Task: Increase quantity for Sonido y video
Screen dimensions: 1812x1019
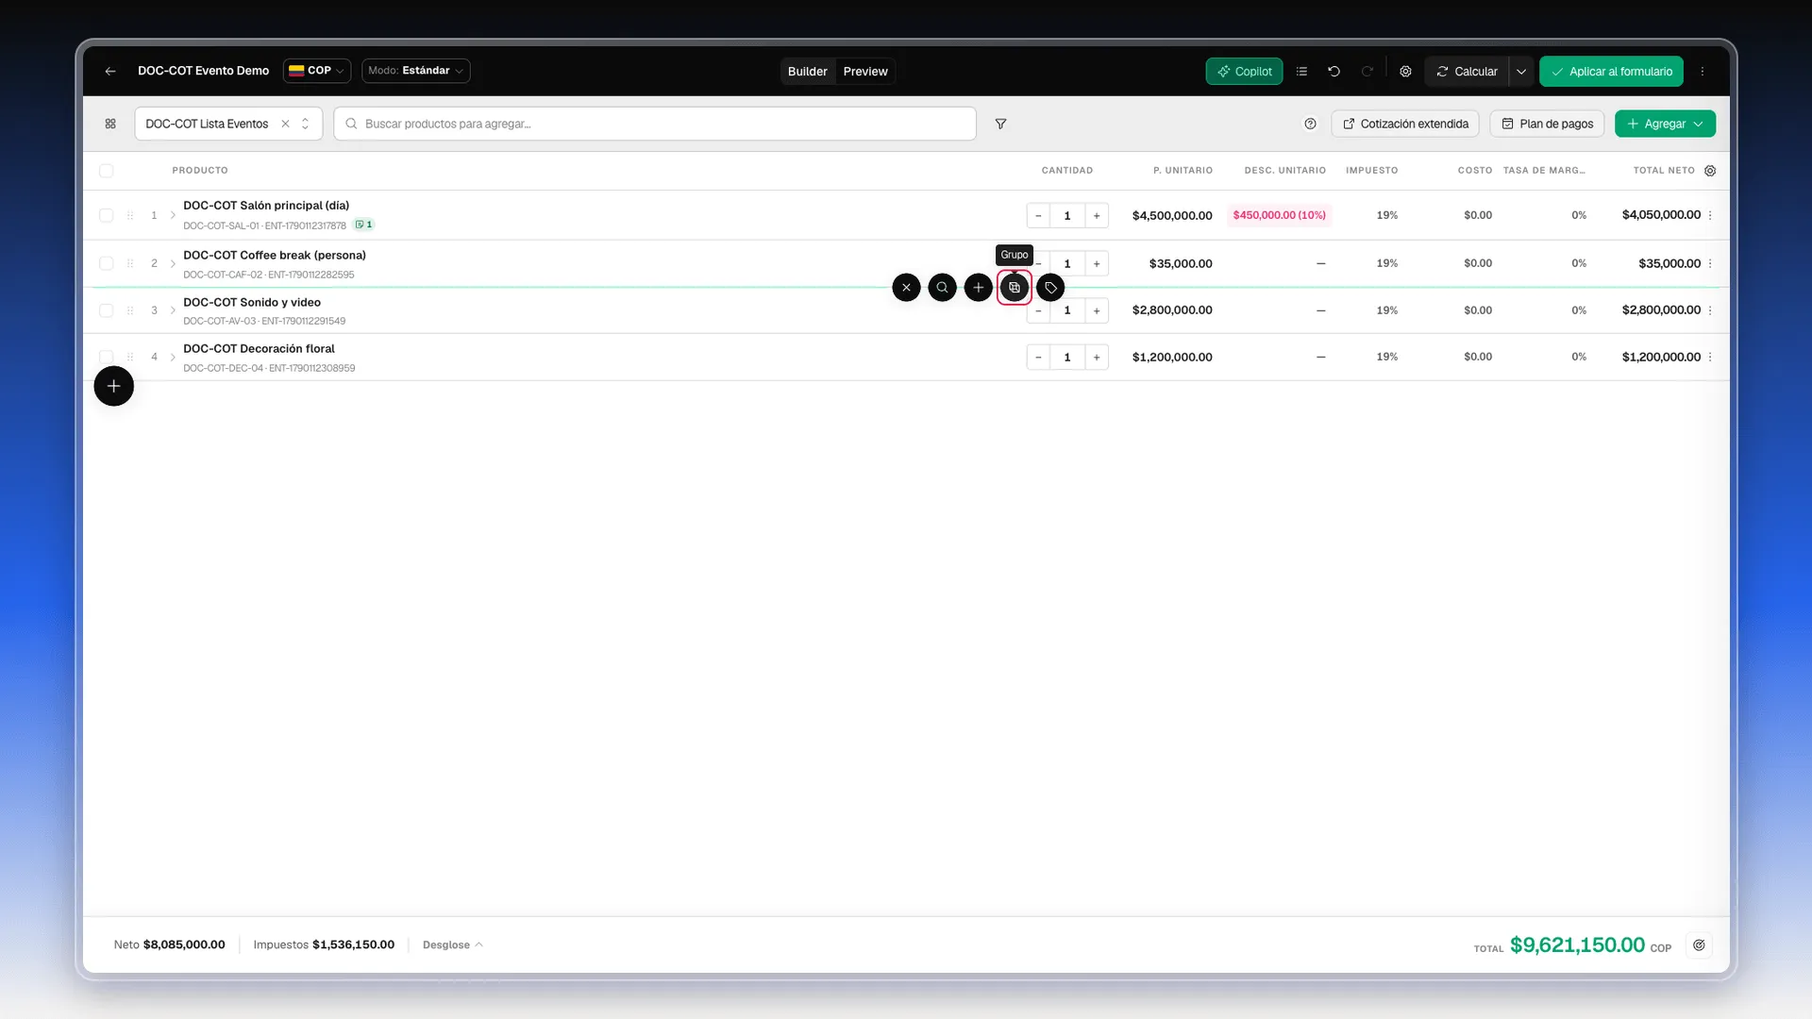Action: (1097, 310)
